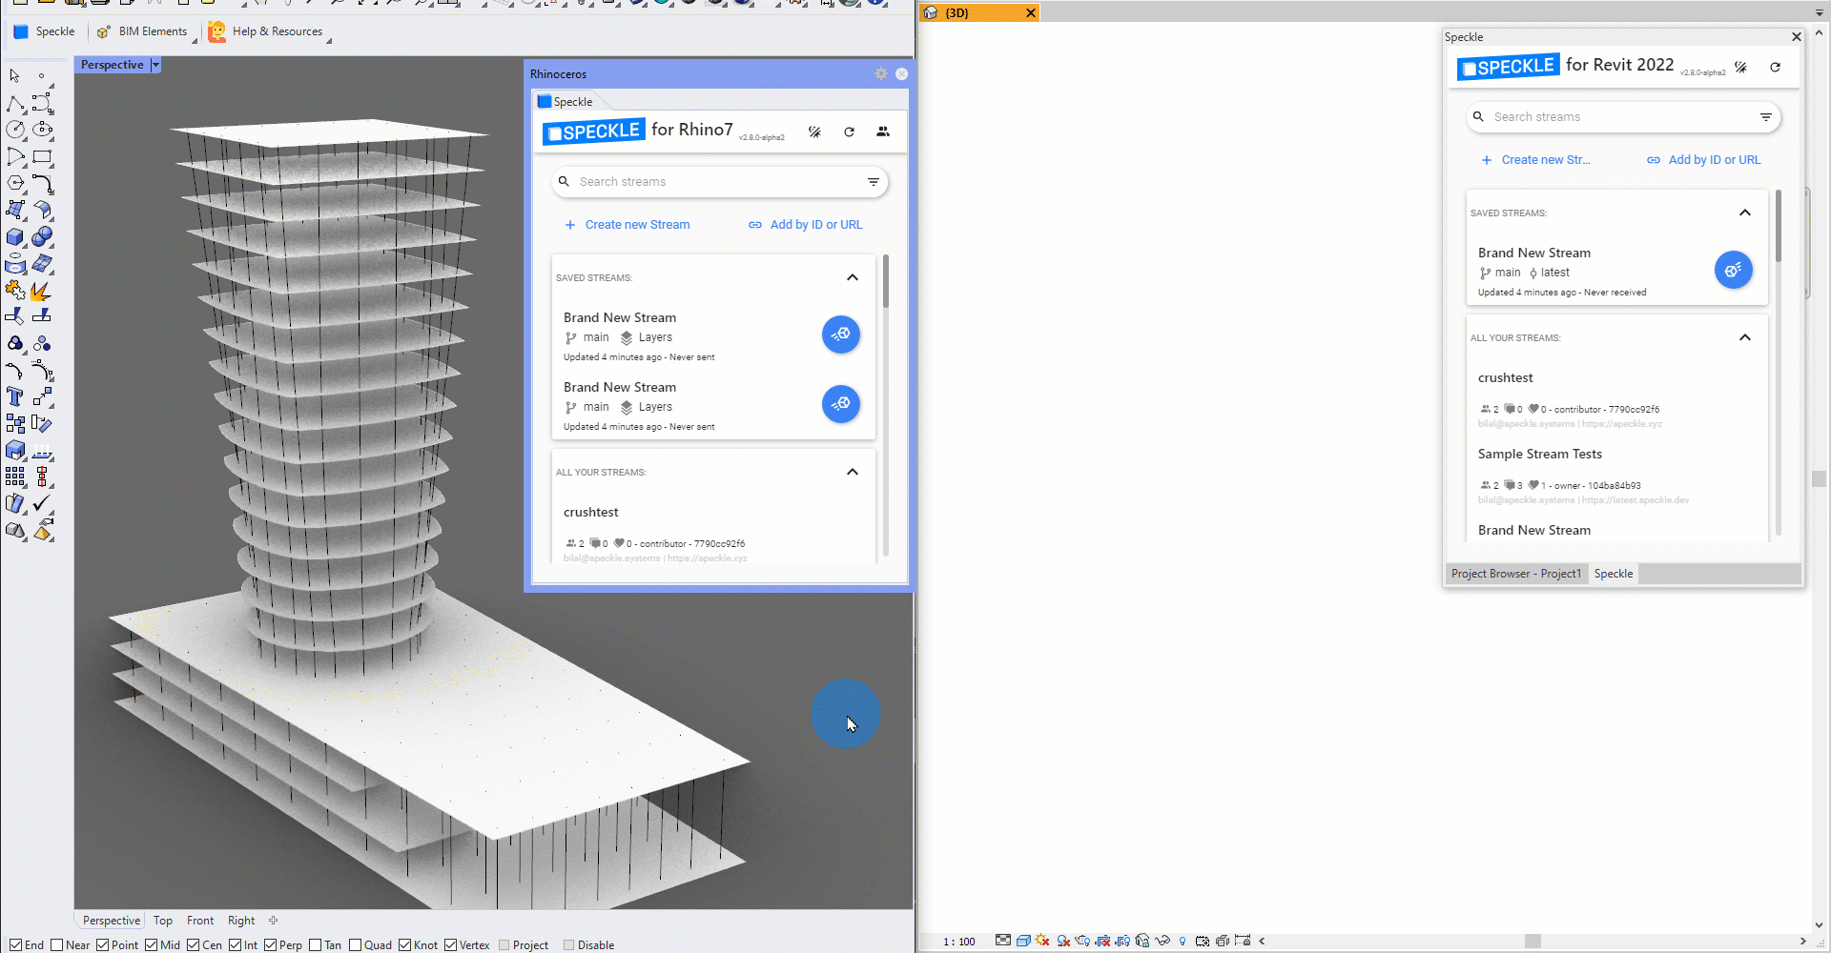The height and width of the screenshot is (953, 1831).
Task: Click Revit Reveal Hidden Elements lightbulb
Action: tap(1183, 941)
